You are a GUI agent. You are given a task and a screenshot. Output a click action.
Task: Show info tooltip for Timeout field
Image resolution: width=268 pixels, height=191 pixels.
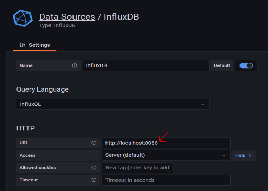click(94, 180)
